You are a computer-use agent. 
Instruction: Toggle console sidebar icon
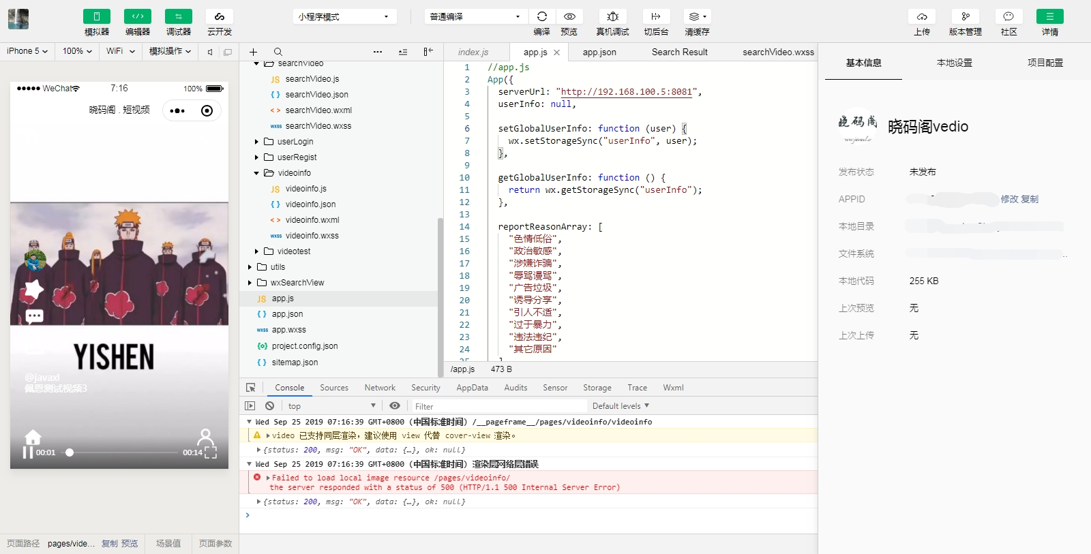coord(250,405)
